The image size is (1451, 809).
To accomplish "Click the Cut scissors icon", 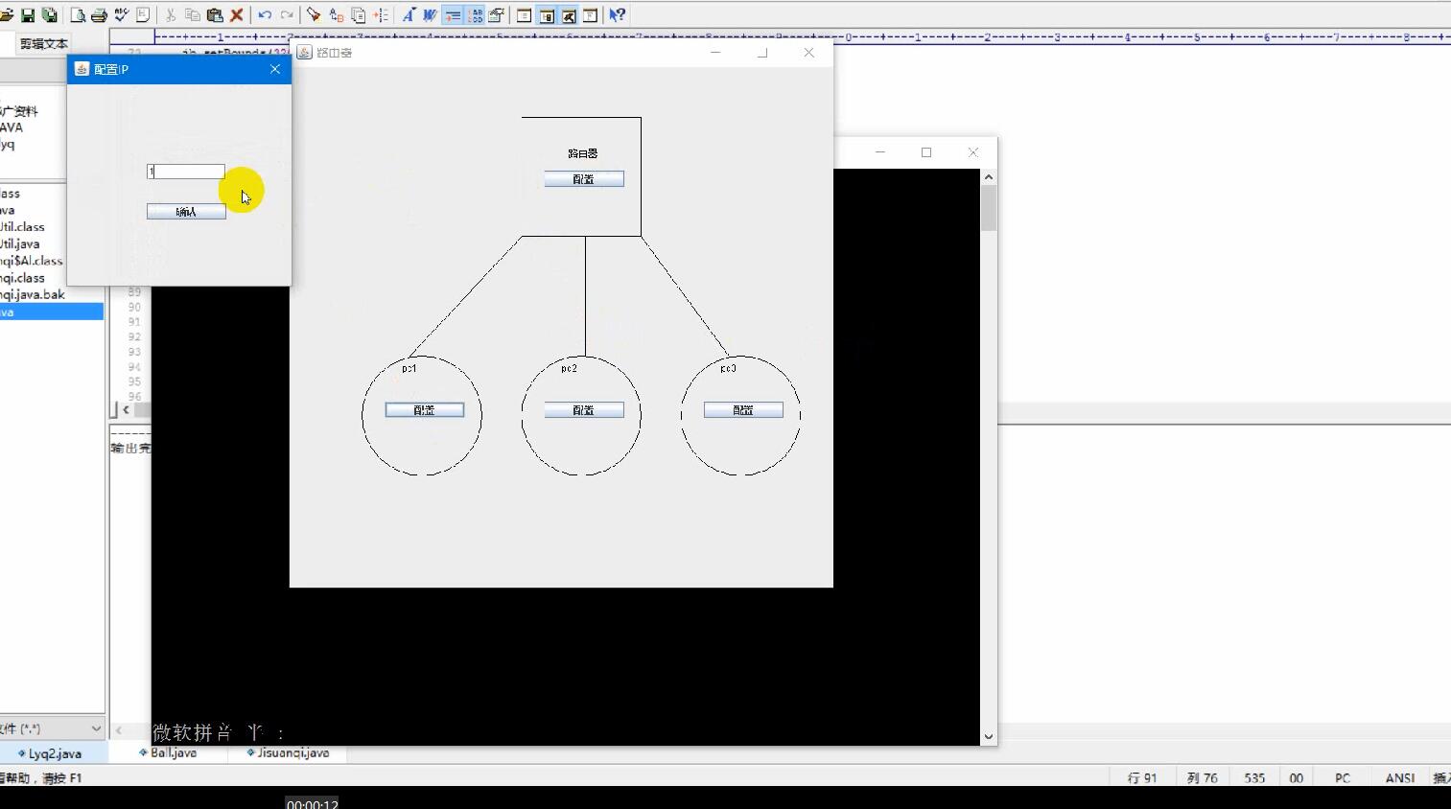I will [x=171, y=15].
